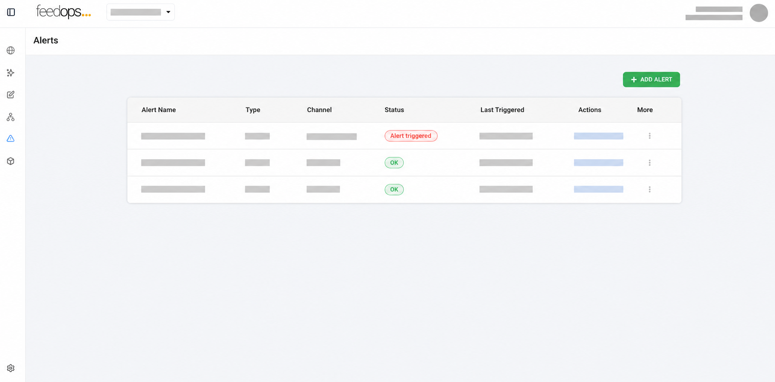Click the action link in the third alert row
The height and width of the screenshot is (382, 775).
tap(598, 189)
